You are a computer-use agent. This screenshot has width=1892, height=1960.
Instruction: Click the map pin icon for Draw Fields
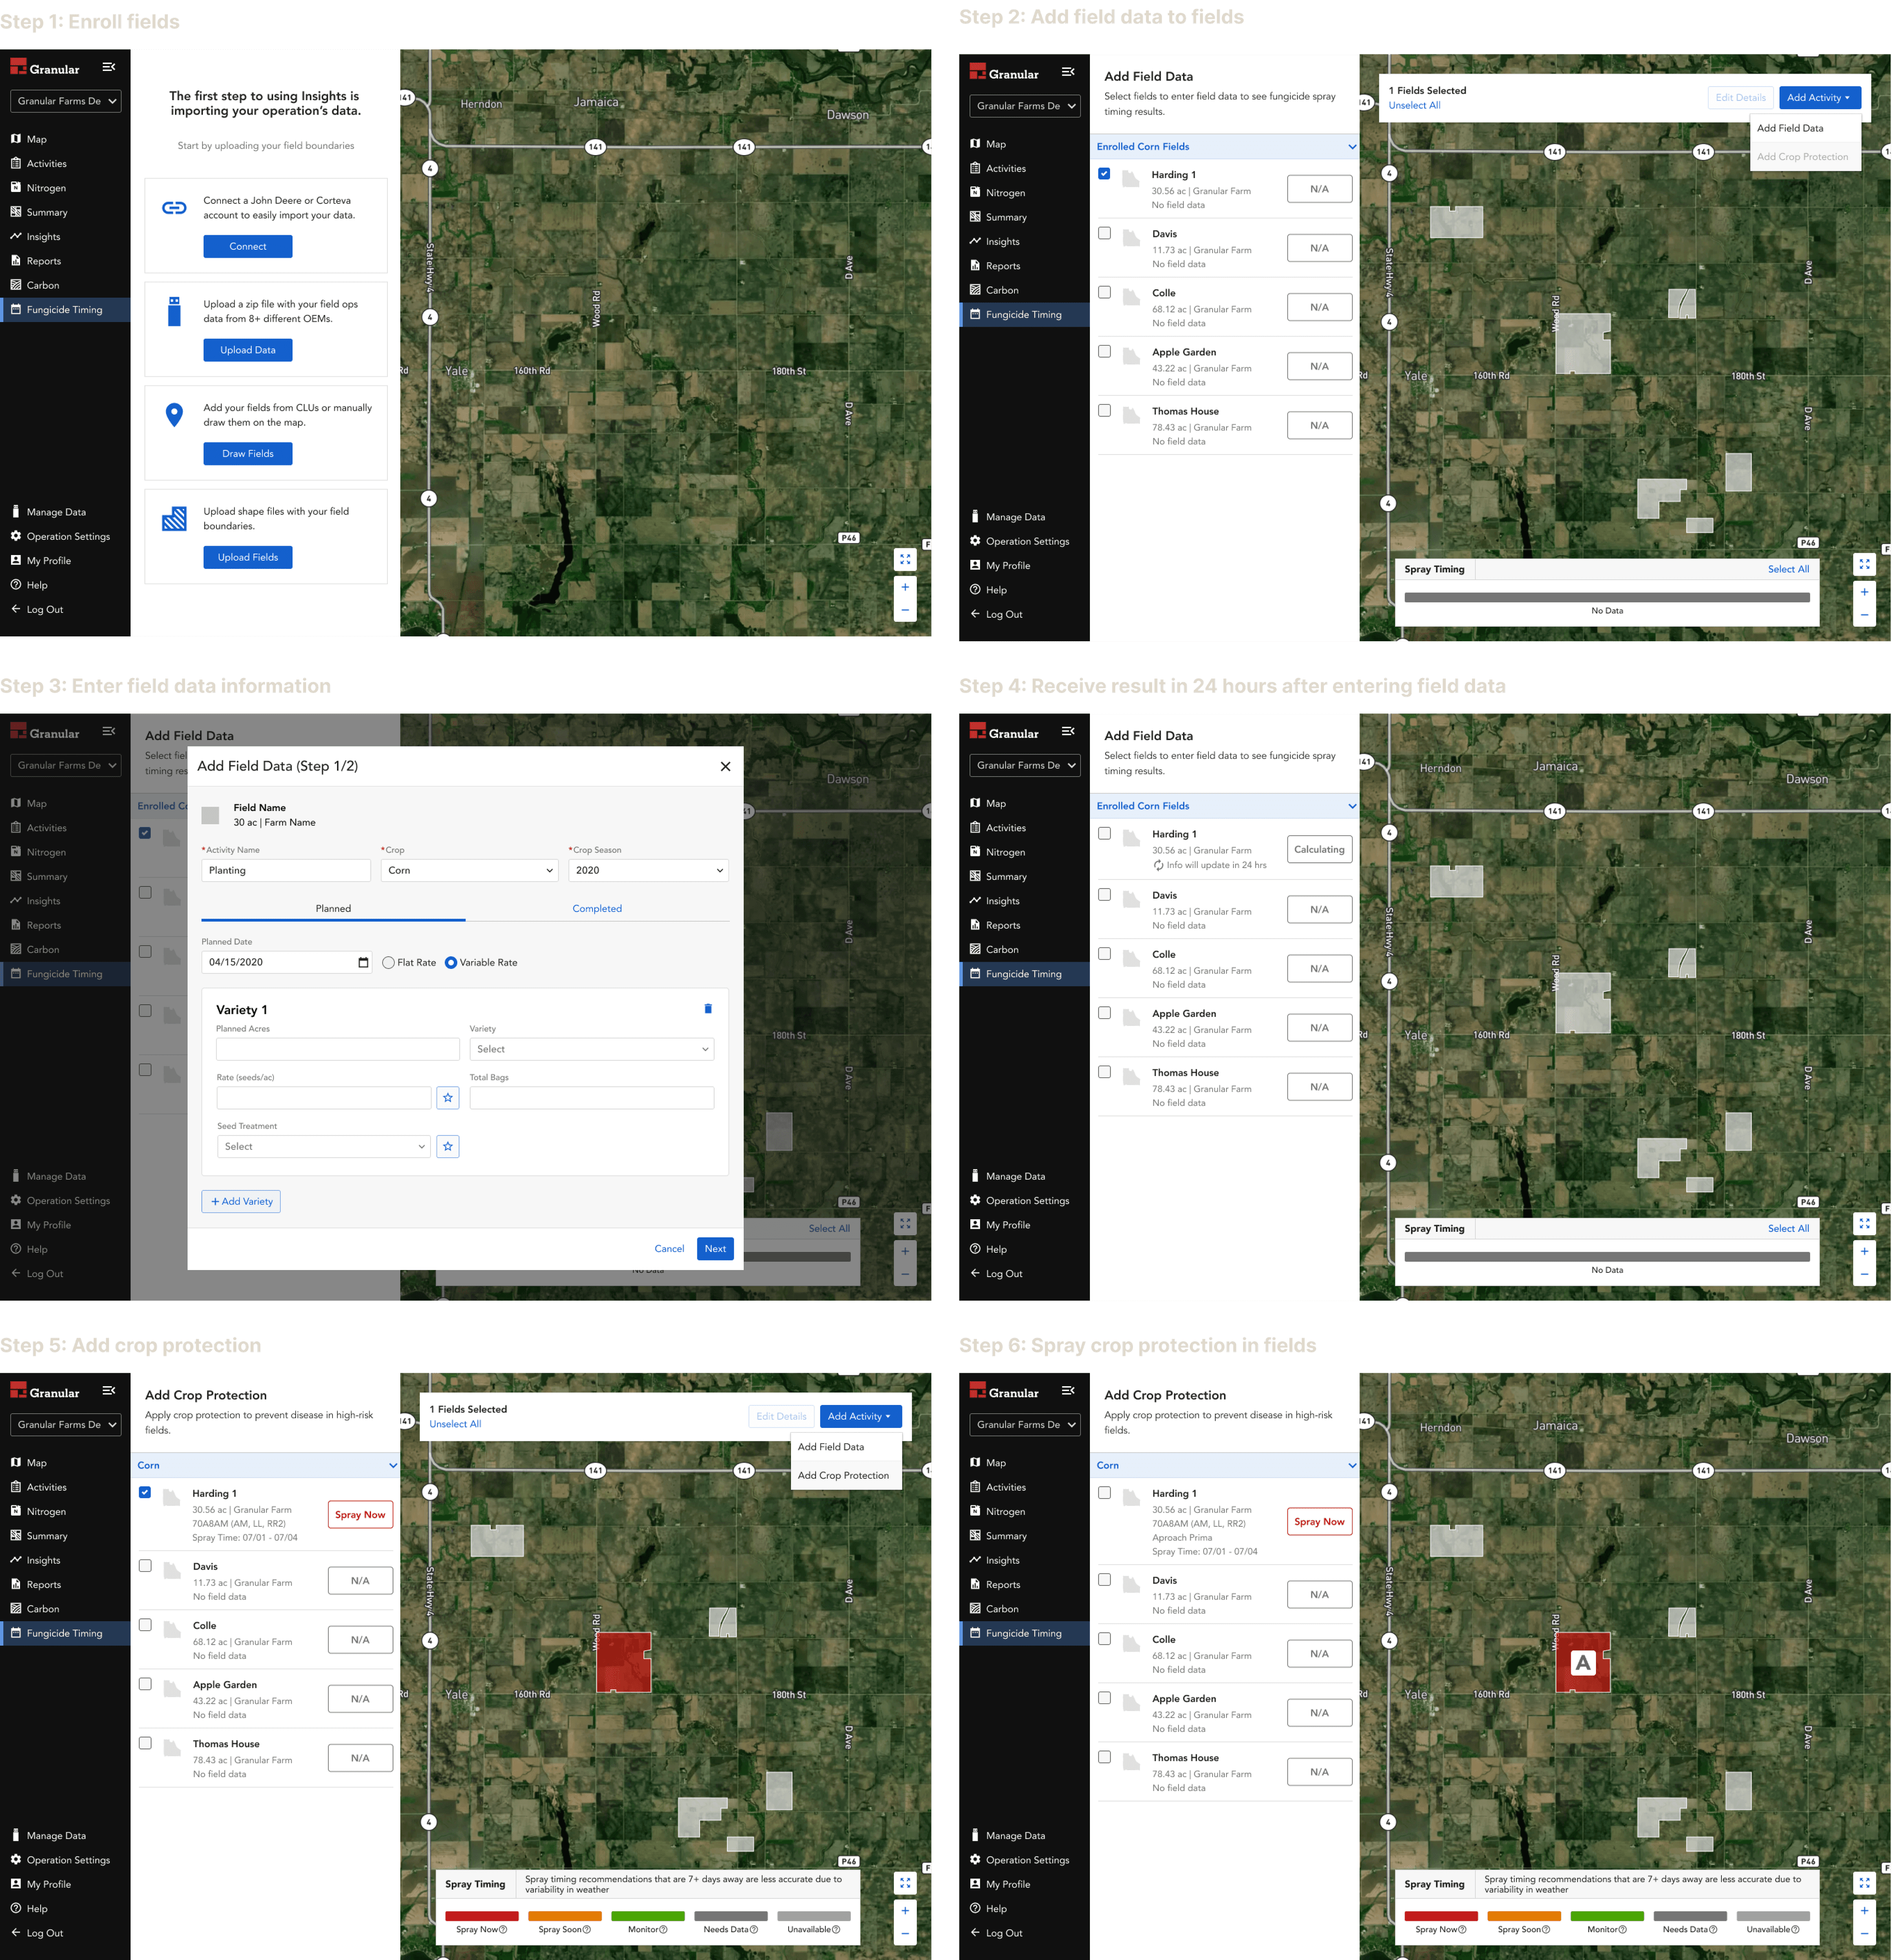point(174,415)
